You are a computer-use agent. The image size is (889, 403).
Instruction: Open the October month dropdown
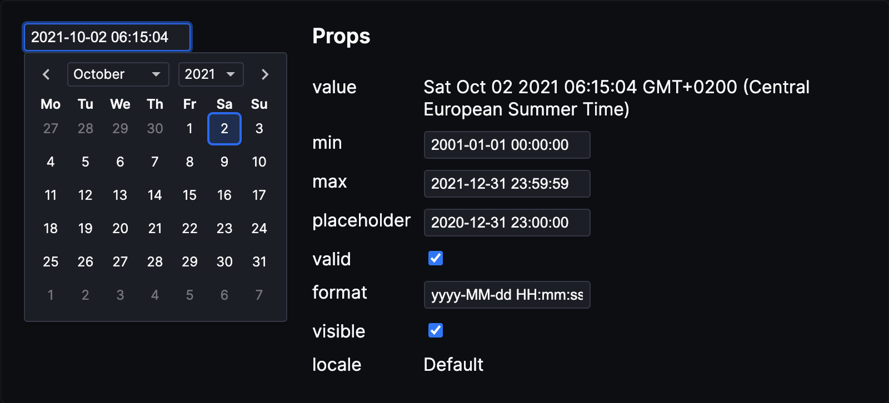[x=118, y=74]
